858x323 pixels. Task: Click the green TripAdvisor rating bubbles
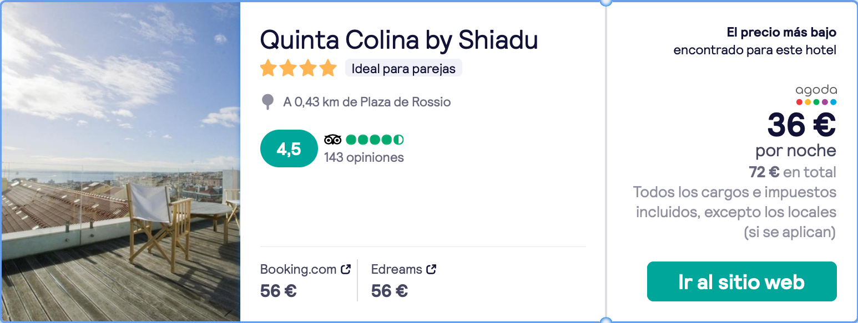[x=375, y=139]
